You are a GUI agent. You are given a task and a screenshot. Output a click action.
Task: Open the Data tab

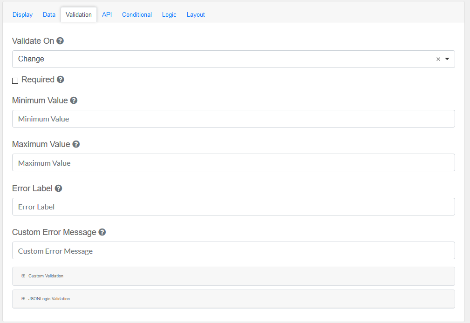pos(49,14)
